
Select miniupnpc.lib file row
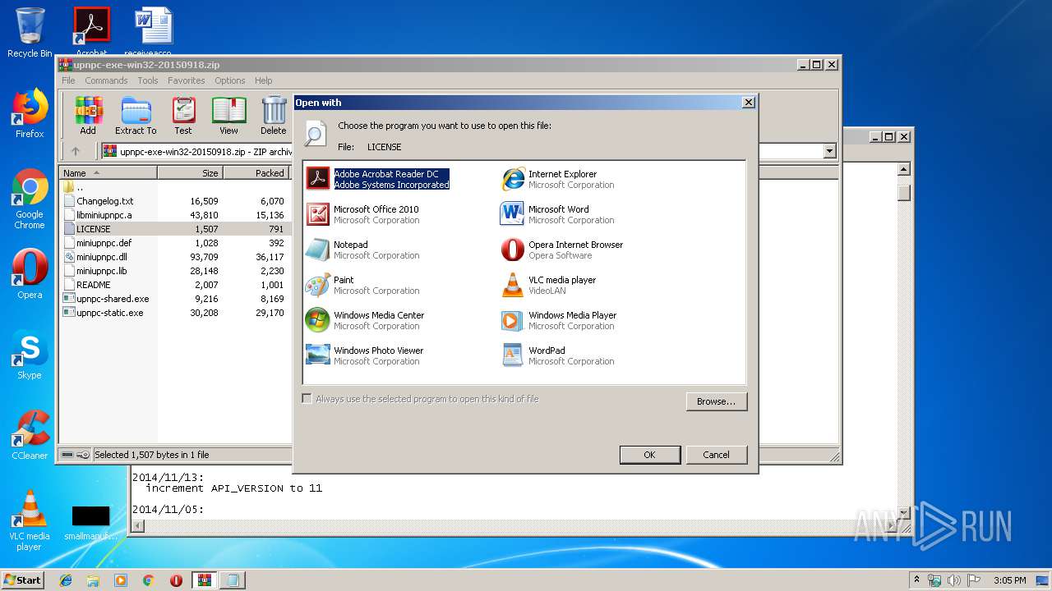[174, 271]
